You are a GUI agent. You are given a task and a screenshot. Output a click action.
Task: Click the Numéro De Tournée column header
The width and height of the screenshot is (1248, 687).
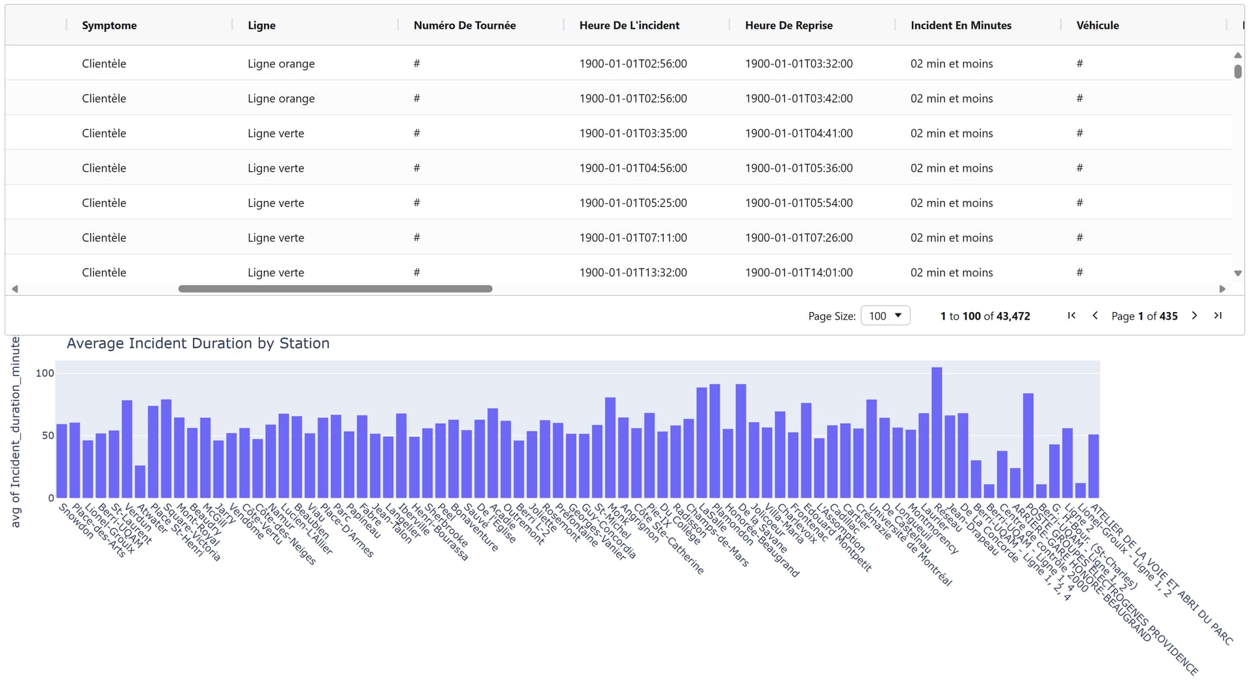pos(465,25)
